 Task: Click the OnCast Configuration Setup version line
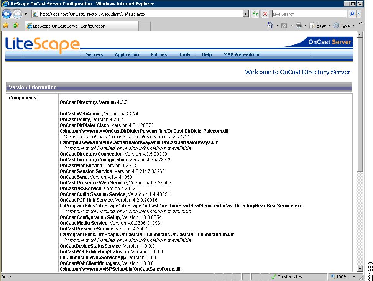tap(110, 217)
